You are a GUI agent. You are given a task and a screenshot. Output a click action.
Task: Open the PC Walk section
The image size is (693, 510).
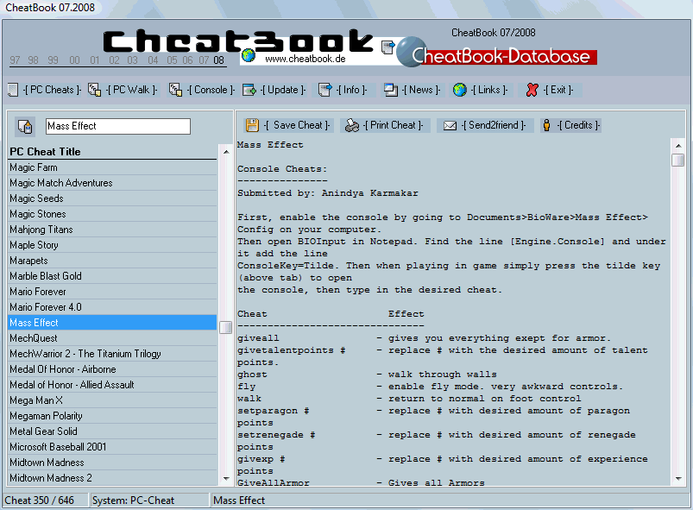click(x=132, y=90)
